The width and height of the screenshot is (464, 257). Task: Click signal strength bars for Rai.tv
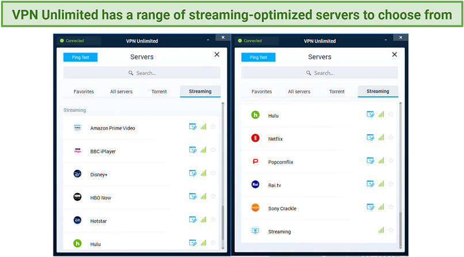381,184
